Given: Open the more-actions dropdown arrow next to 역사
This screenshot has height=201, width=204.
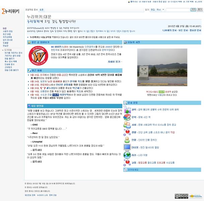Looking at the screenshot, I should tap(163, 10).
